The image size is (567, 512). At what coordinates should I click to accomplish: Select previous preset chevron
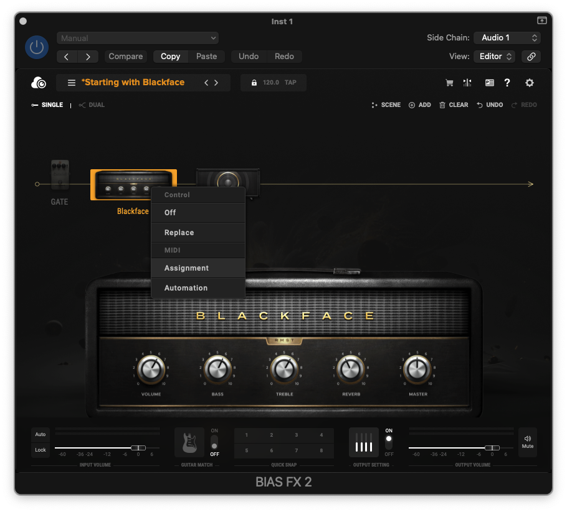coord(206,83)
